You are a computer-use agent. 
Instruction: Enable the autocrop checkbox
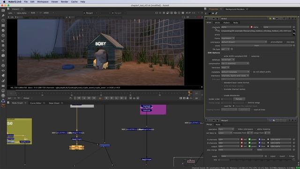tap(250, 56)
